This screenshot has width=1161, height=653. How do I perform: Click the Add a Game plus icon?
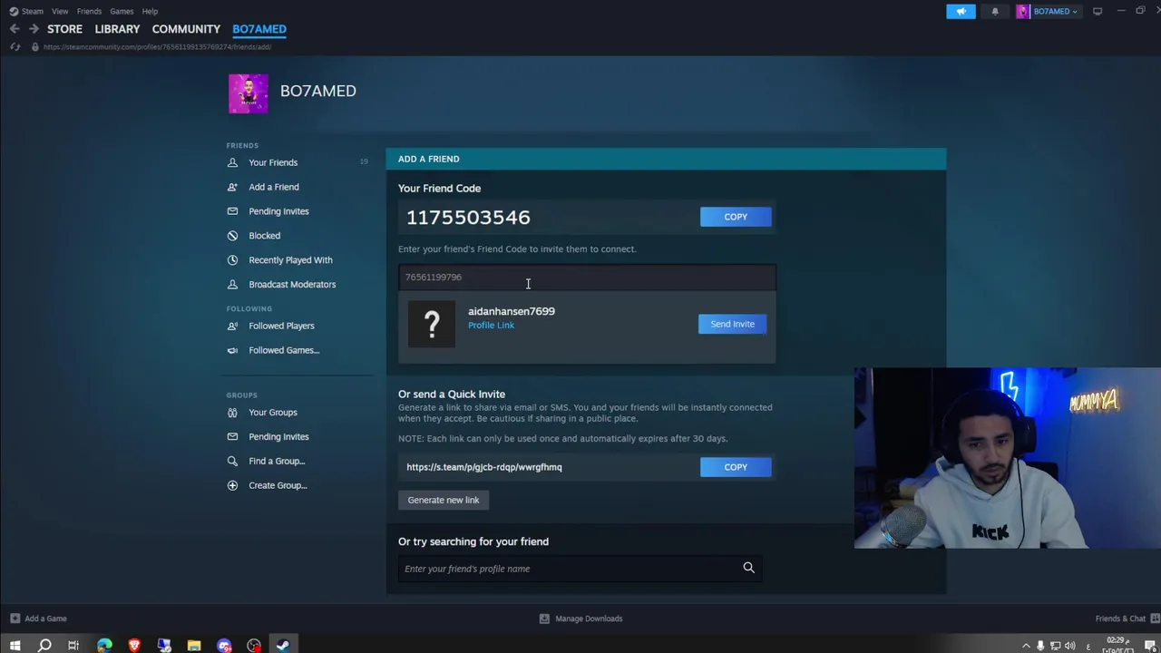[x=15, y=619]
